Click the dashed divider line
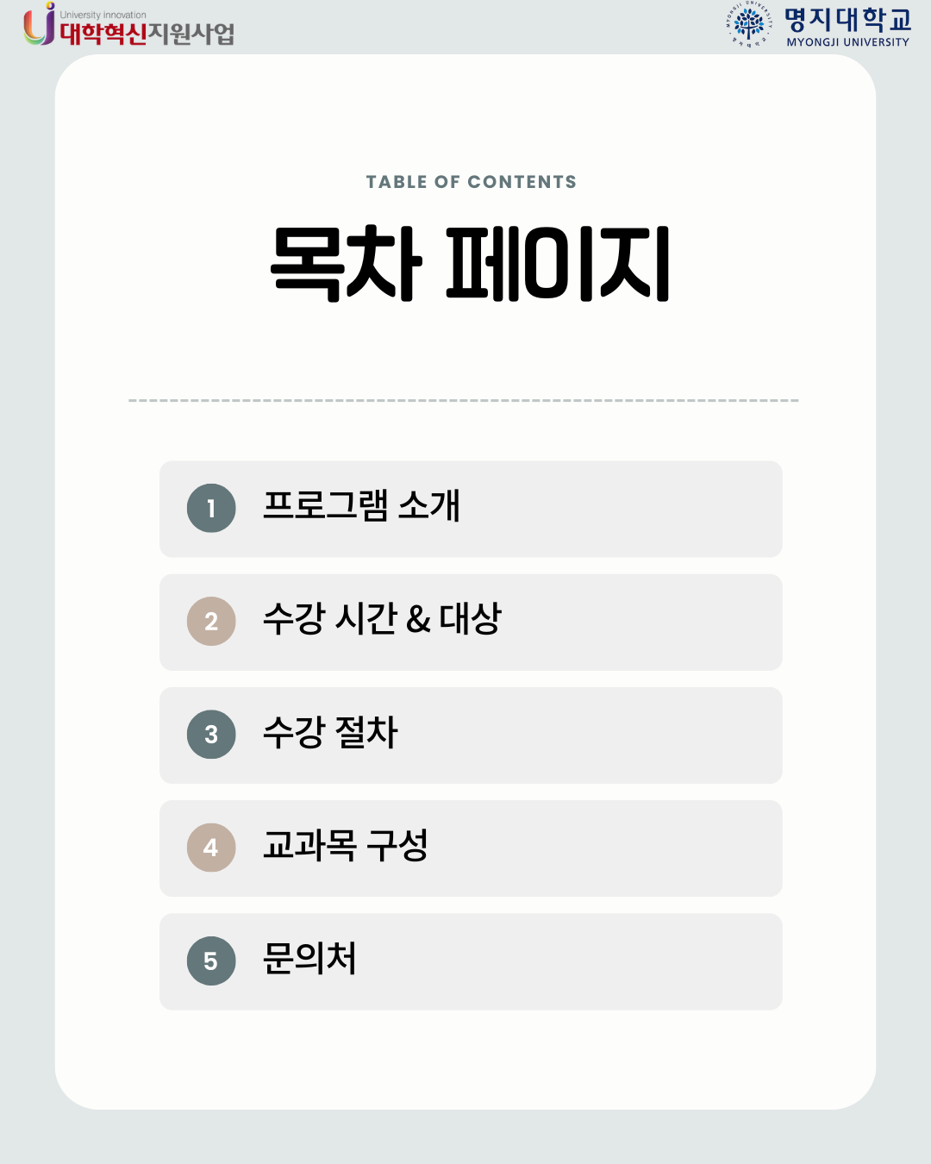The height and width of the screenshot is (1164, 931). click(x=464, y=401)
